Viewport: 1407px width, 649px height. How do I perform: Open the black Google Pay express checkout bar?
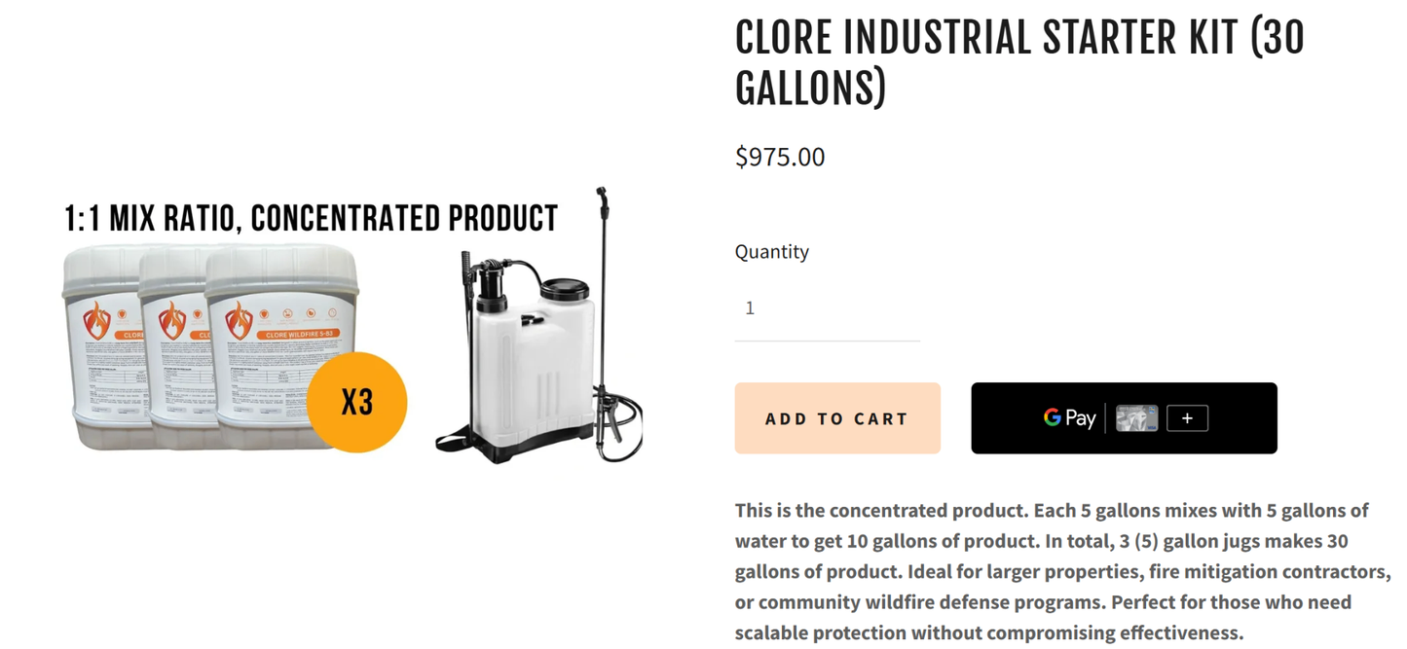pos(1124,417)
